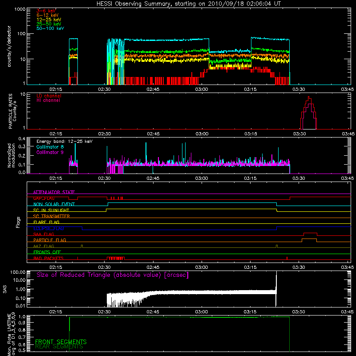This screenshot has height=356, width=356.
Task: Click the 03:00 tick under particle rates plot
Action: (202, 134)
